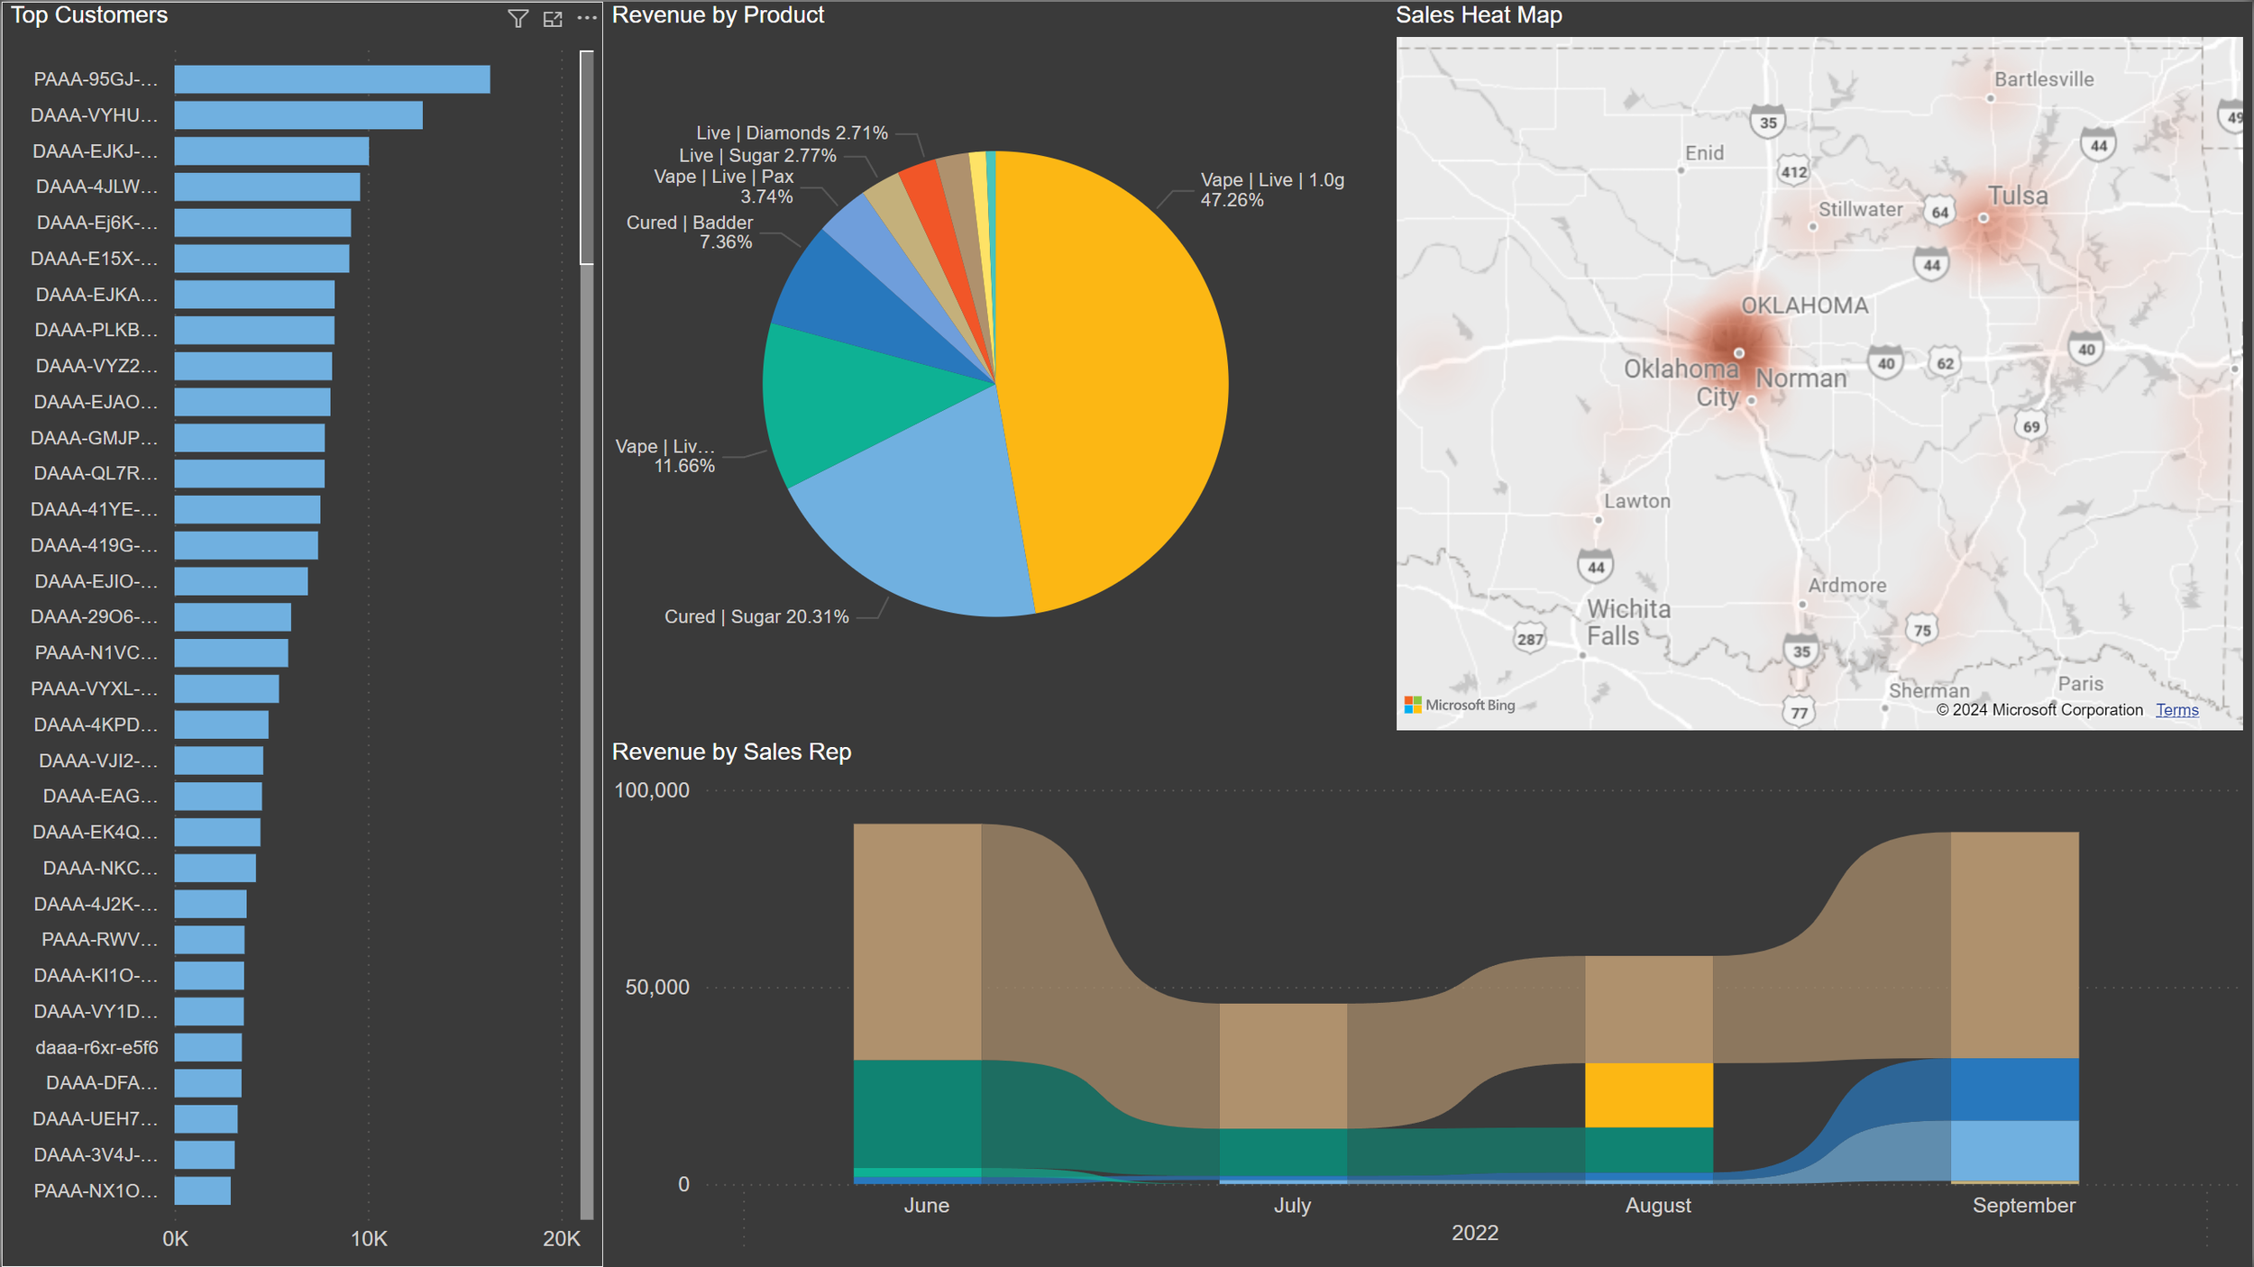
Task: Select the PAAA-95GJ customer bar
Action: point(332,79)
